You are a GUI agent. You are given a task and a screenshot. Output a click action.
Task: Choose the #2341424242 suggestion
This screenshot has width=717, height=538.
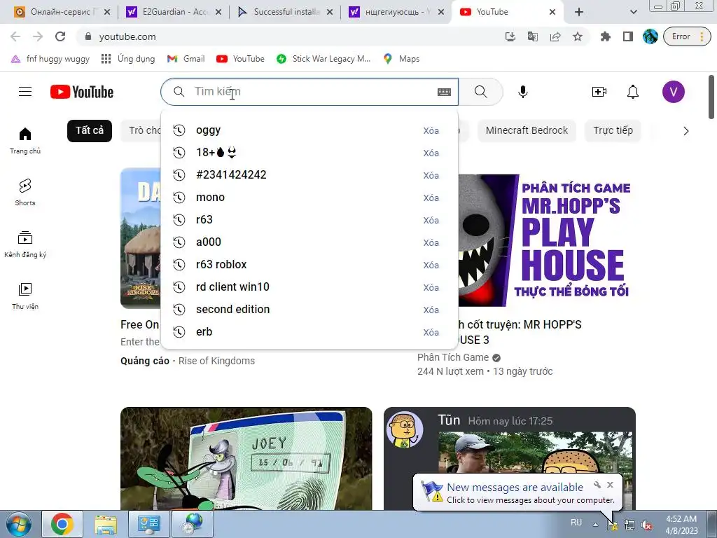point(309,175)
